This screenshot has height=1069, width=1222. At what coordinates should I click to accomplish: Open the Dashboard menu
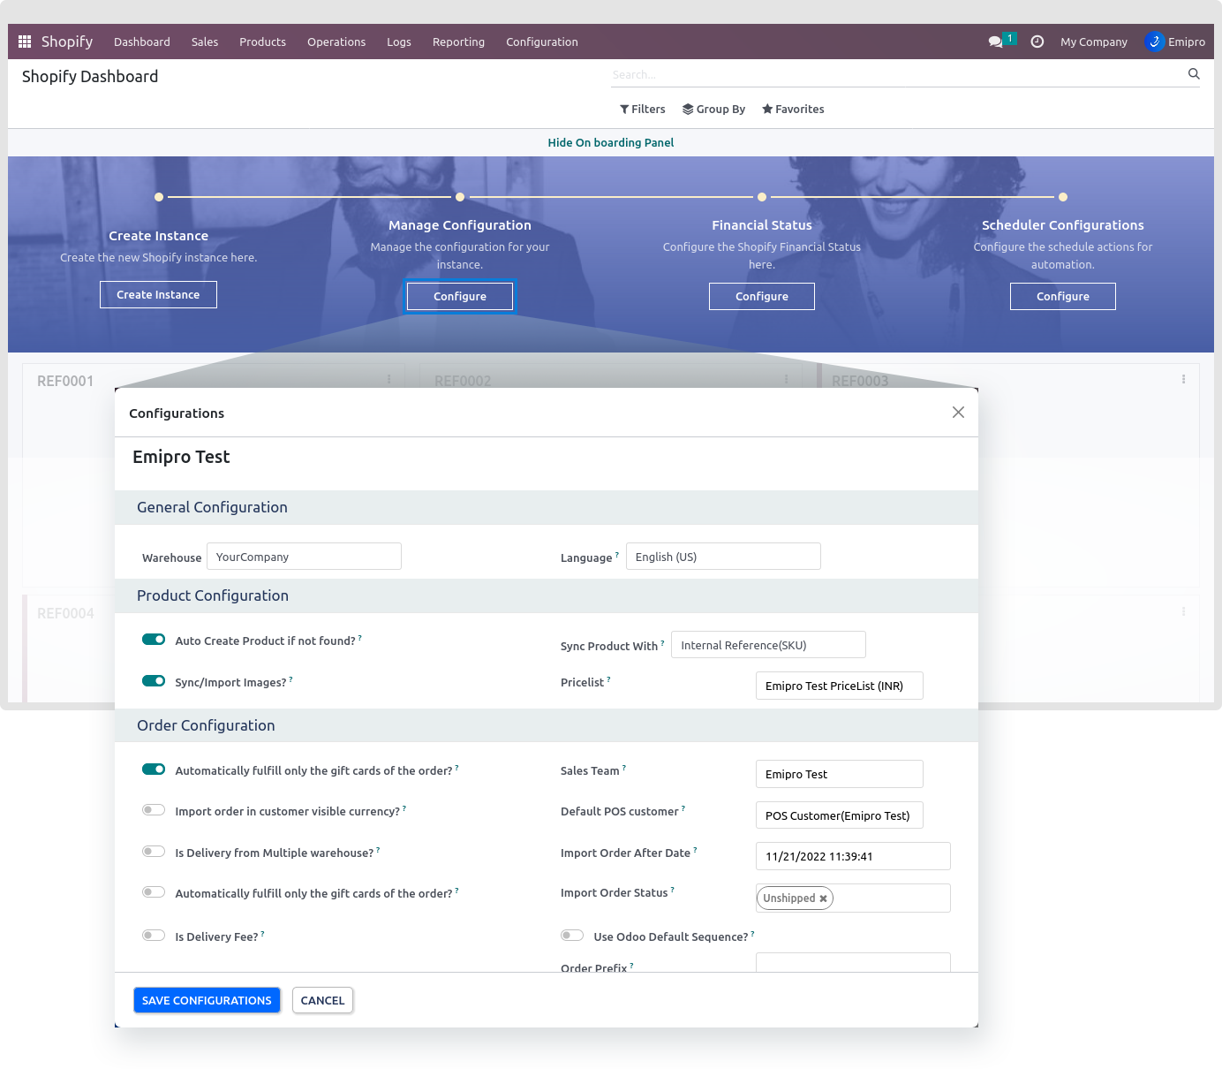(x=142, y=42)
